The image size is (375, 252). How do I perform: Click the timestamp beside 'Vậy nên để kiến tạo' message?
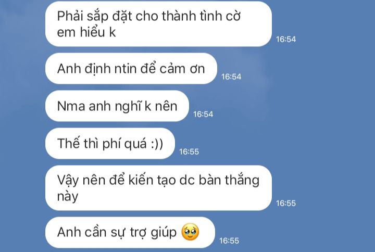[286, 204]
